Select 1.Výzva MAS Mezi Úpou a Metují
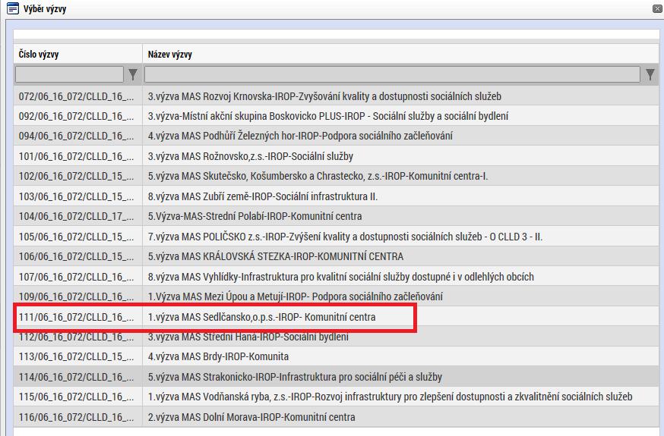This screenshot has height=436, width=664. tap(296, 296)
